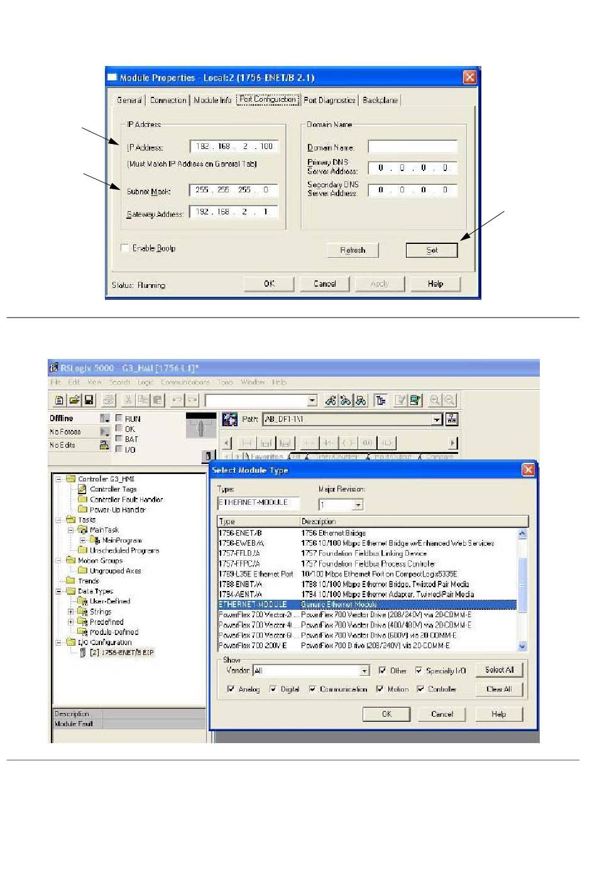
Task: Toggle the controller organizer tree icon
Action: click(x=380, y=400)
